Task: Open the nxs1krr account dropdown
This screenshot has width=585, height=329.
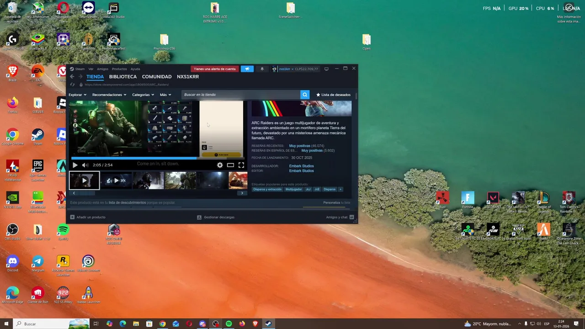Action: pos(286,69)
